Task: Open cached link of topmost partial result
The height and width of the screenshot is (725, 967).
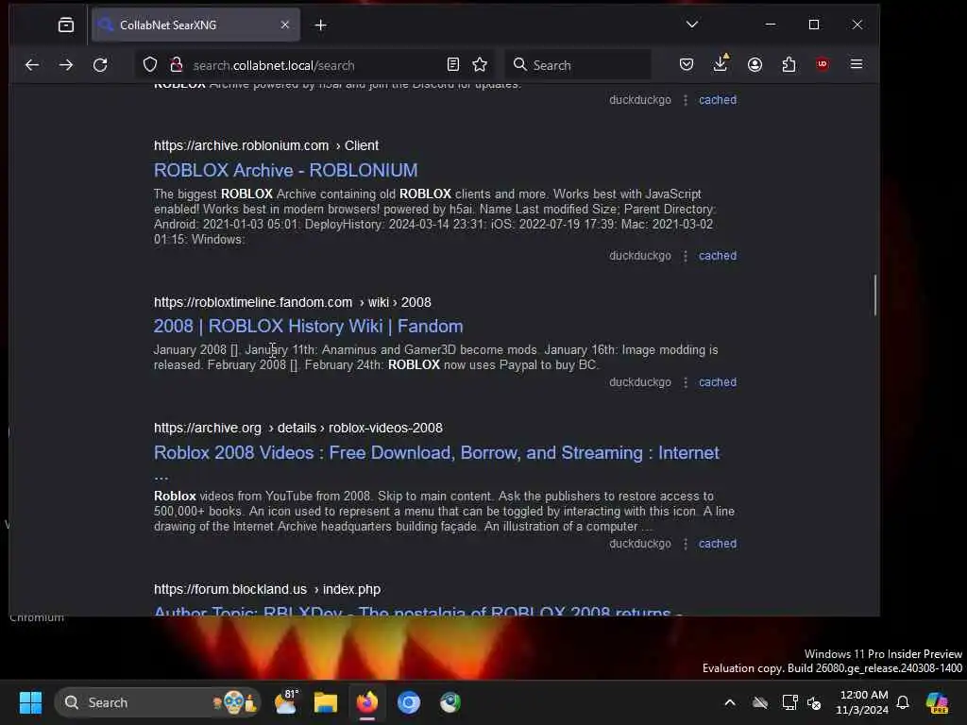Action: coord(718,100)
